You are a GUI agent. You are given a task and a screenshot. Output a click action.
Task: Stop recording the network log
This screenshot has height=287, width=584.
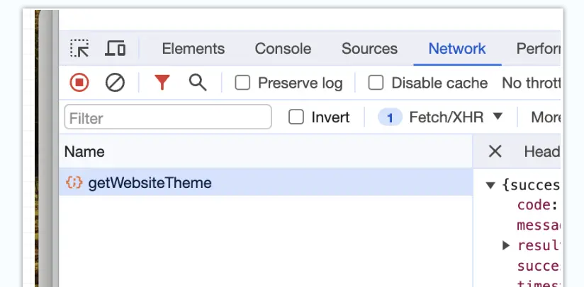(79, 83)
